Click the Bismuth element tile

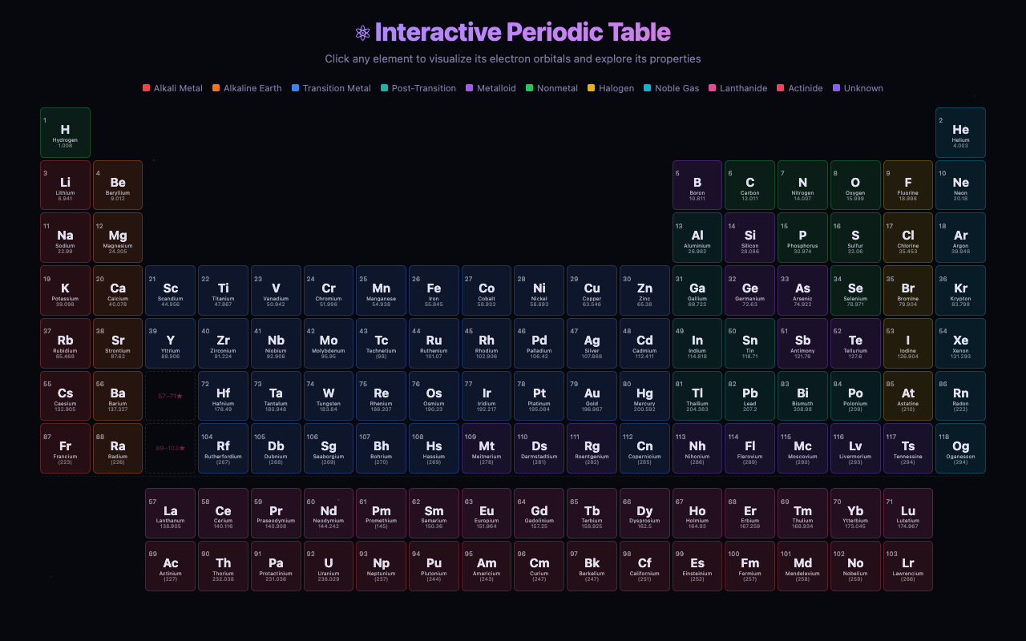pyautogui.click(x=802, y=396)
